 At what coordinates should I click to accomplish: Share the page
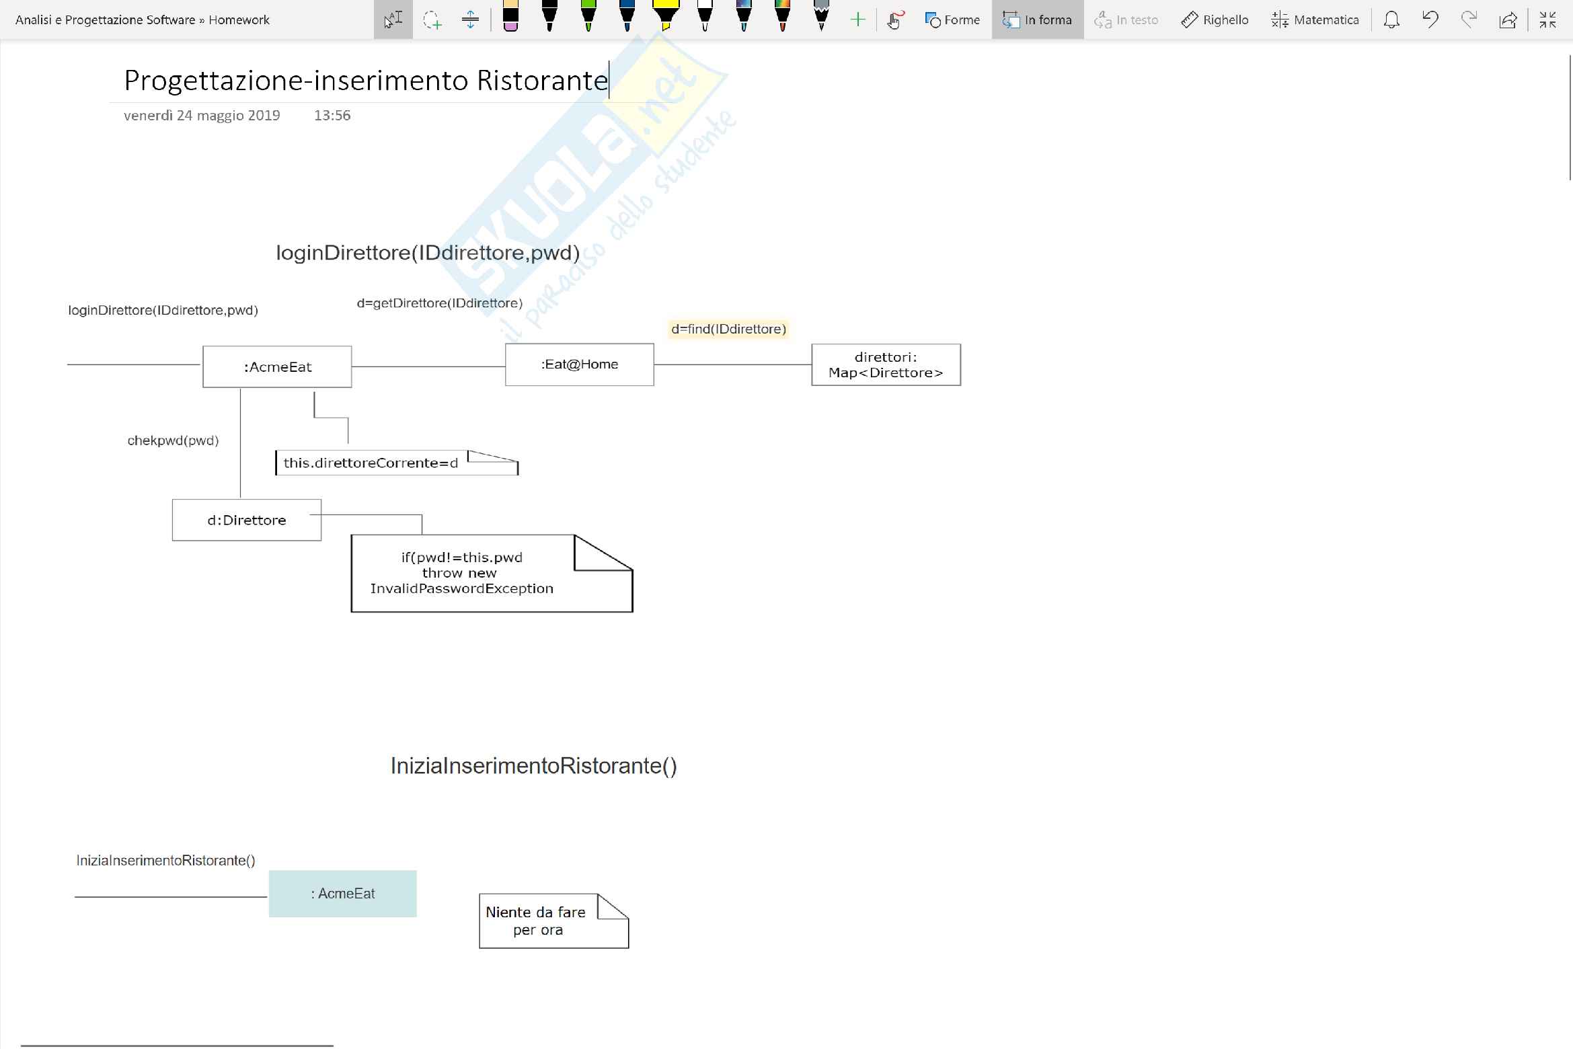click(1508, 20)
